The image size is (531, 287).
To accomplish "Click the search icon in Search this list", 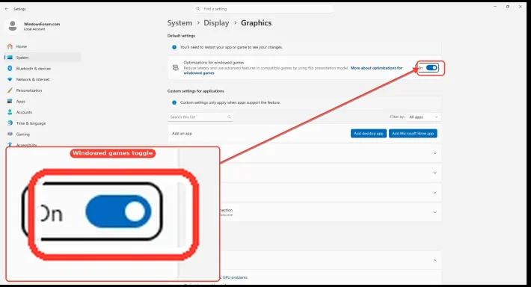I will (230, 117).
